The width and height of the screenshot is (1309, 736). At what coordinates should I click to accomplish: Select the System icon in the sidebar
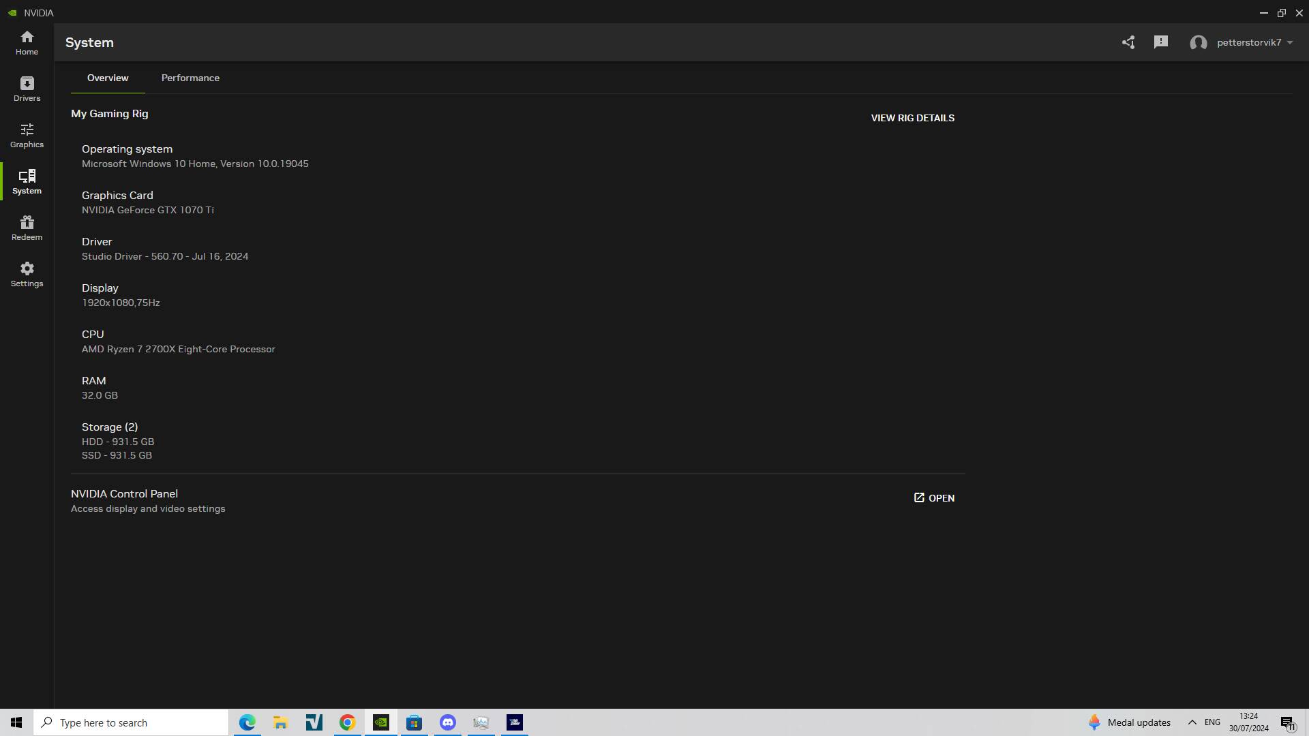tap(27, 181)
